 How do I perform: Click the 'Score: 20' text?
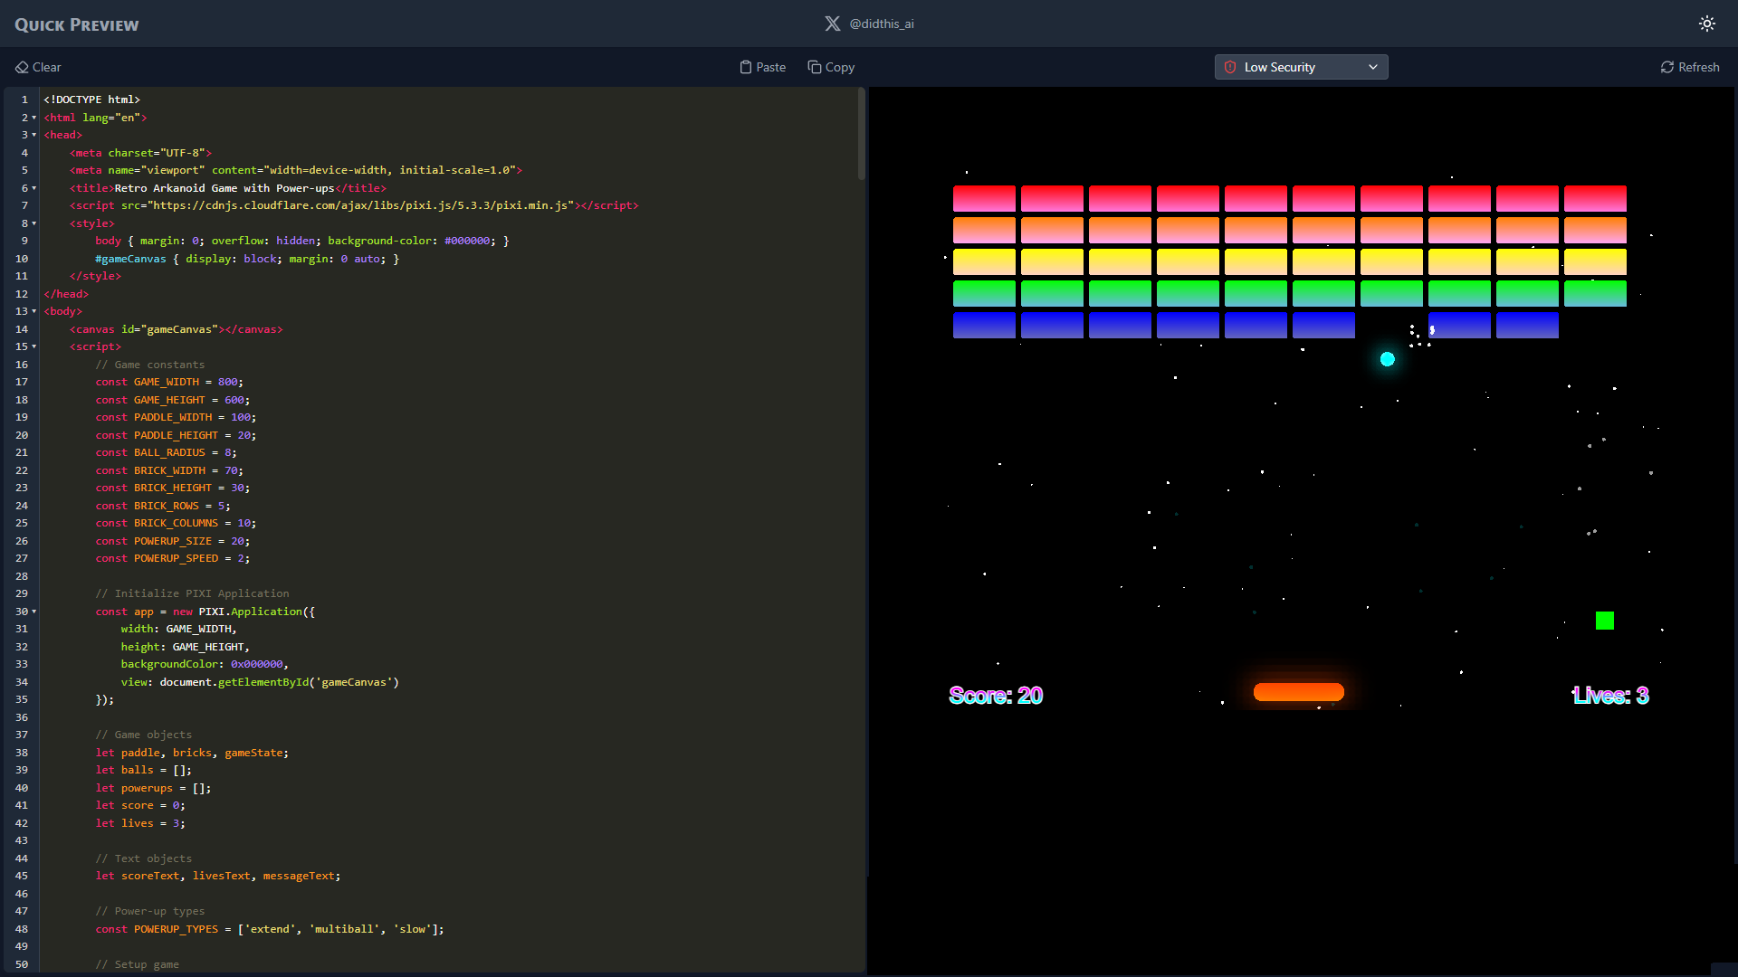pyautogui.click(x=996, y=695)
